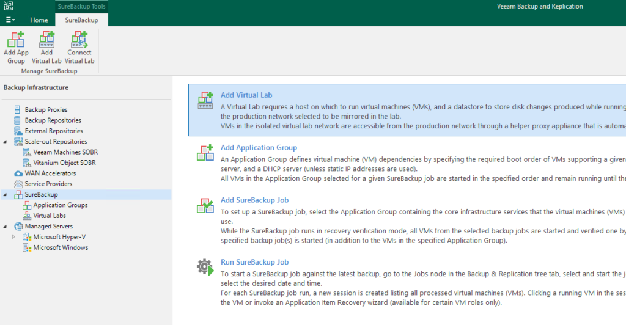Screen dimensions: 626x325
Task: Click the Backup Repositories tree icon
Action: [18, 120]
